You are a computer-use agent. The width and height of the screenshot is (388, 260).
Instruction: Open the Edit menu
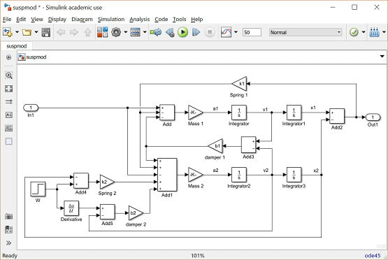[21, 19]
